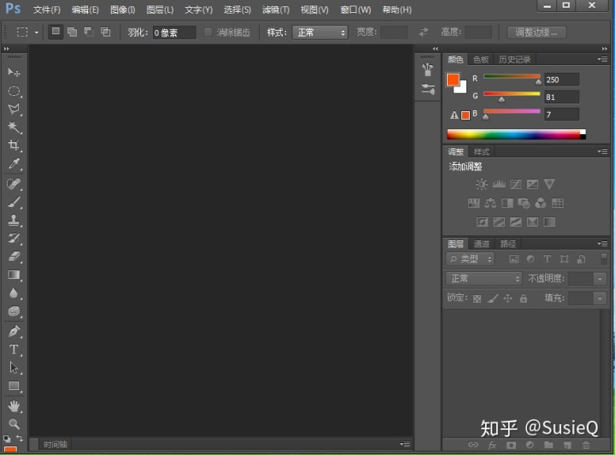Switch to the Channels tab

(481, 244)
